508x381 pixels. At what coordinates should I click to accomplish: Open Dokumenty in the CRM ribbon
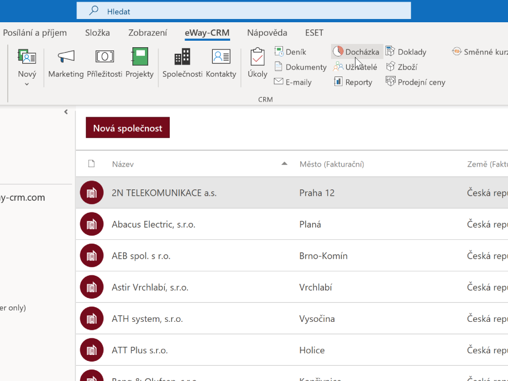300,67
